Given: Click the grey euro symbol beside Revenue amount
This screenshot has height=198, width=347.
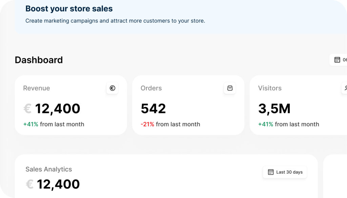Looking at the screenshot, I should pos(27,109).
